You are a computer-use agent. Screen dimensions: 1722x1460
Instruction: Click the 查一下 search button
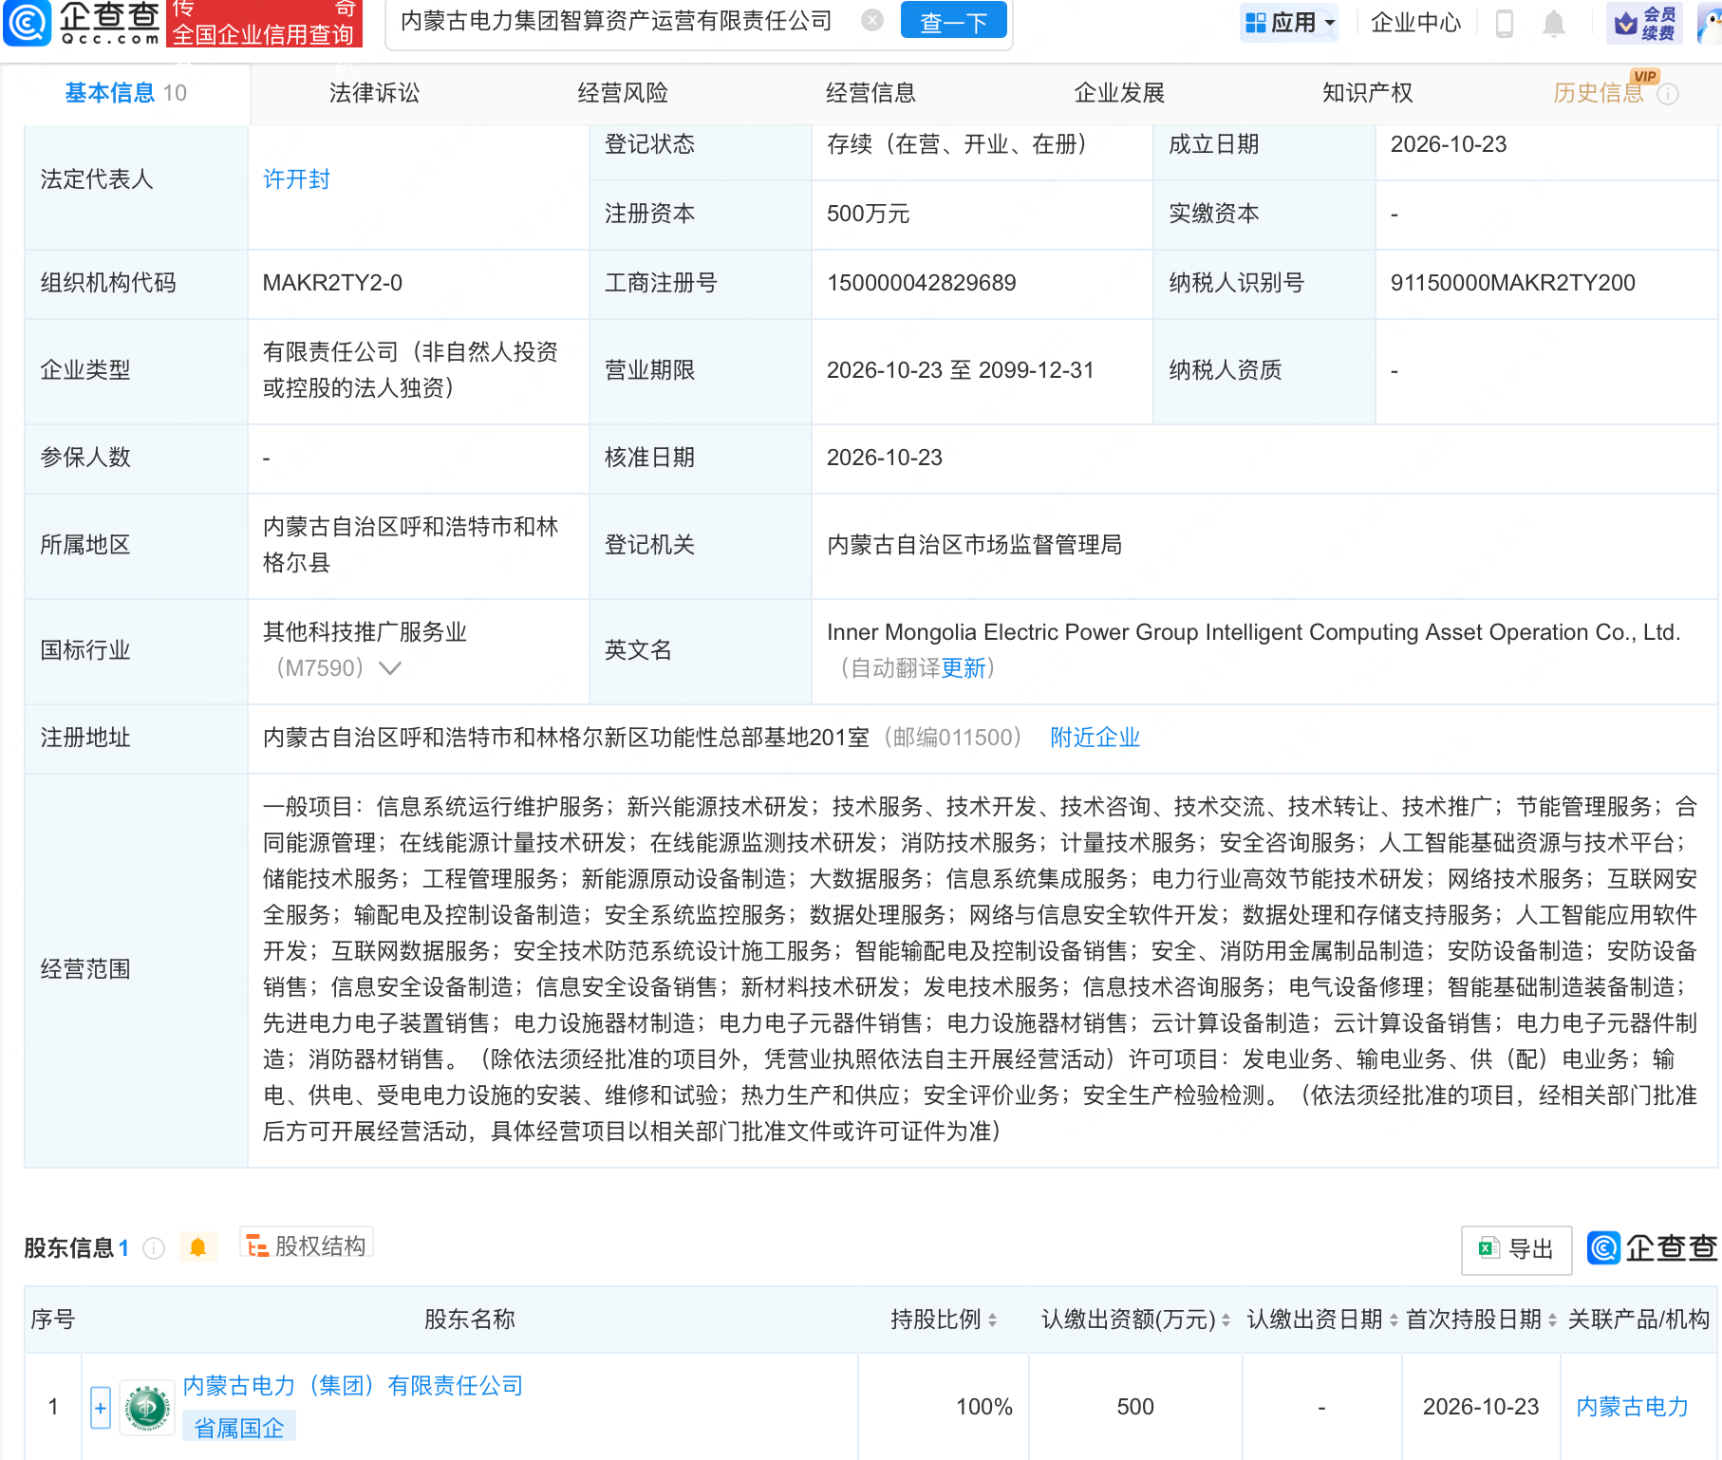pos(953,21)
